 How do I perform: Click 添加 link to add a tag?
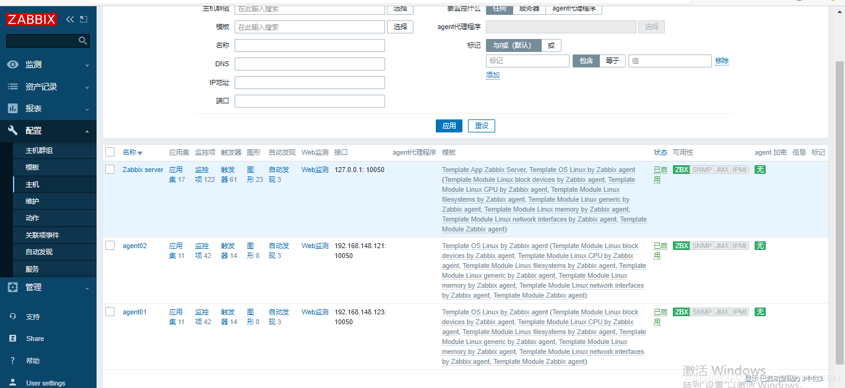click(493, 75)
